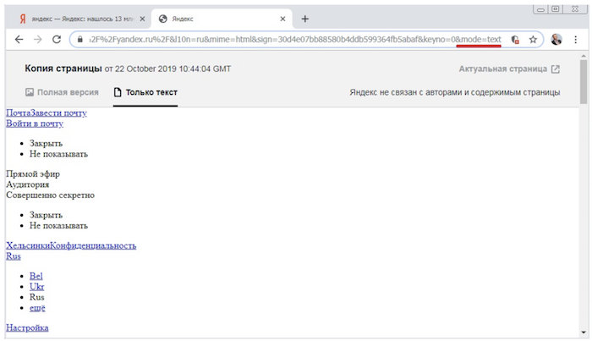
Task: Open the Актуальная страница link
Action: point(503,69)
